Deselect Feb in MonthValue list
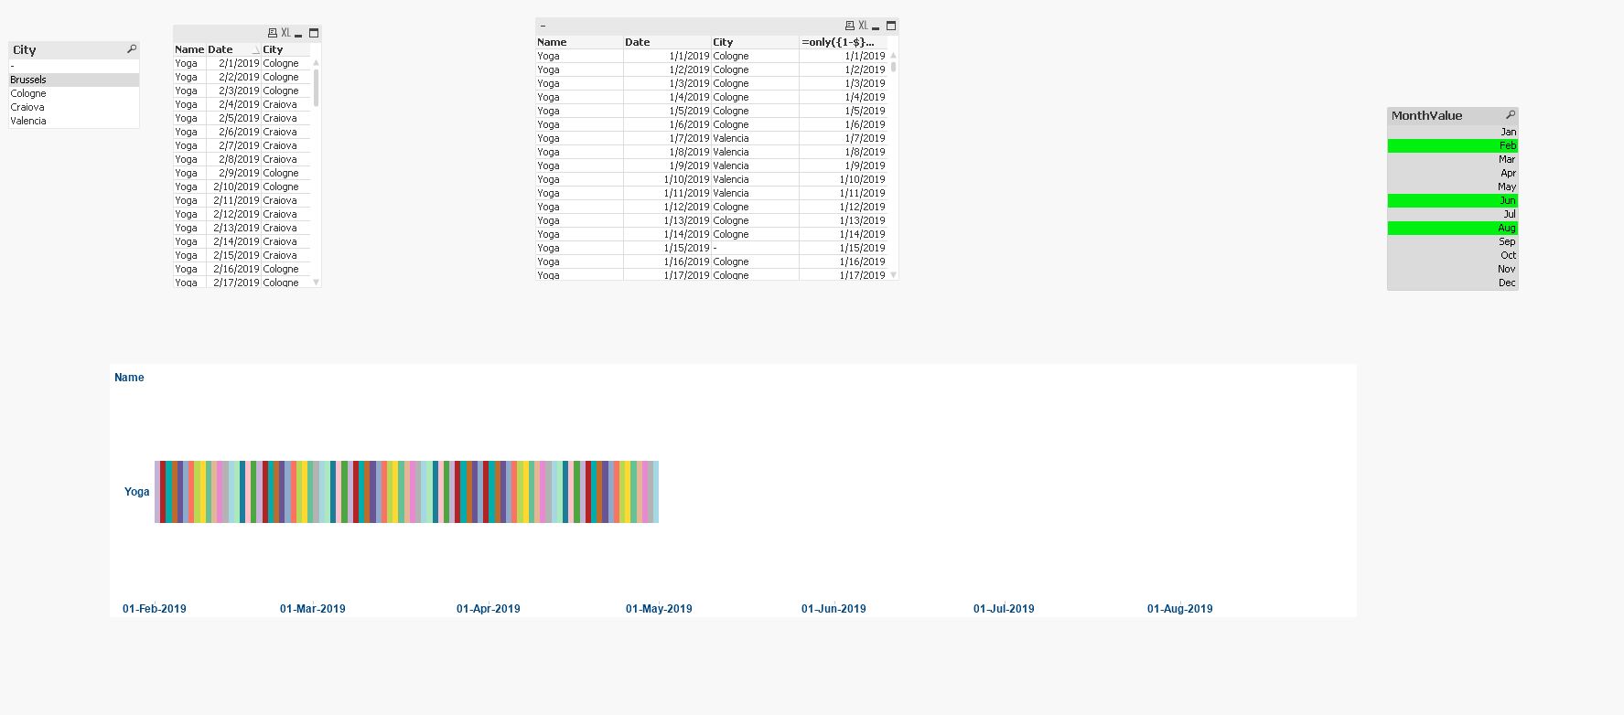The width and height of the screenshot is (1624, 715). (1453, 145)
